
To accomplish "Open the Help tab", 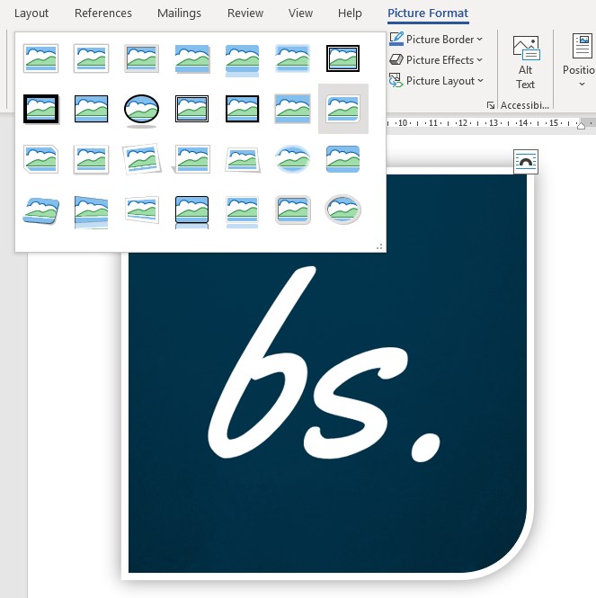I will click(350, 13).
